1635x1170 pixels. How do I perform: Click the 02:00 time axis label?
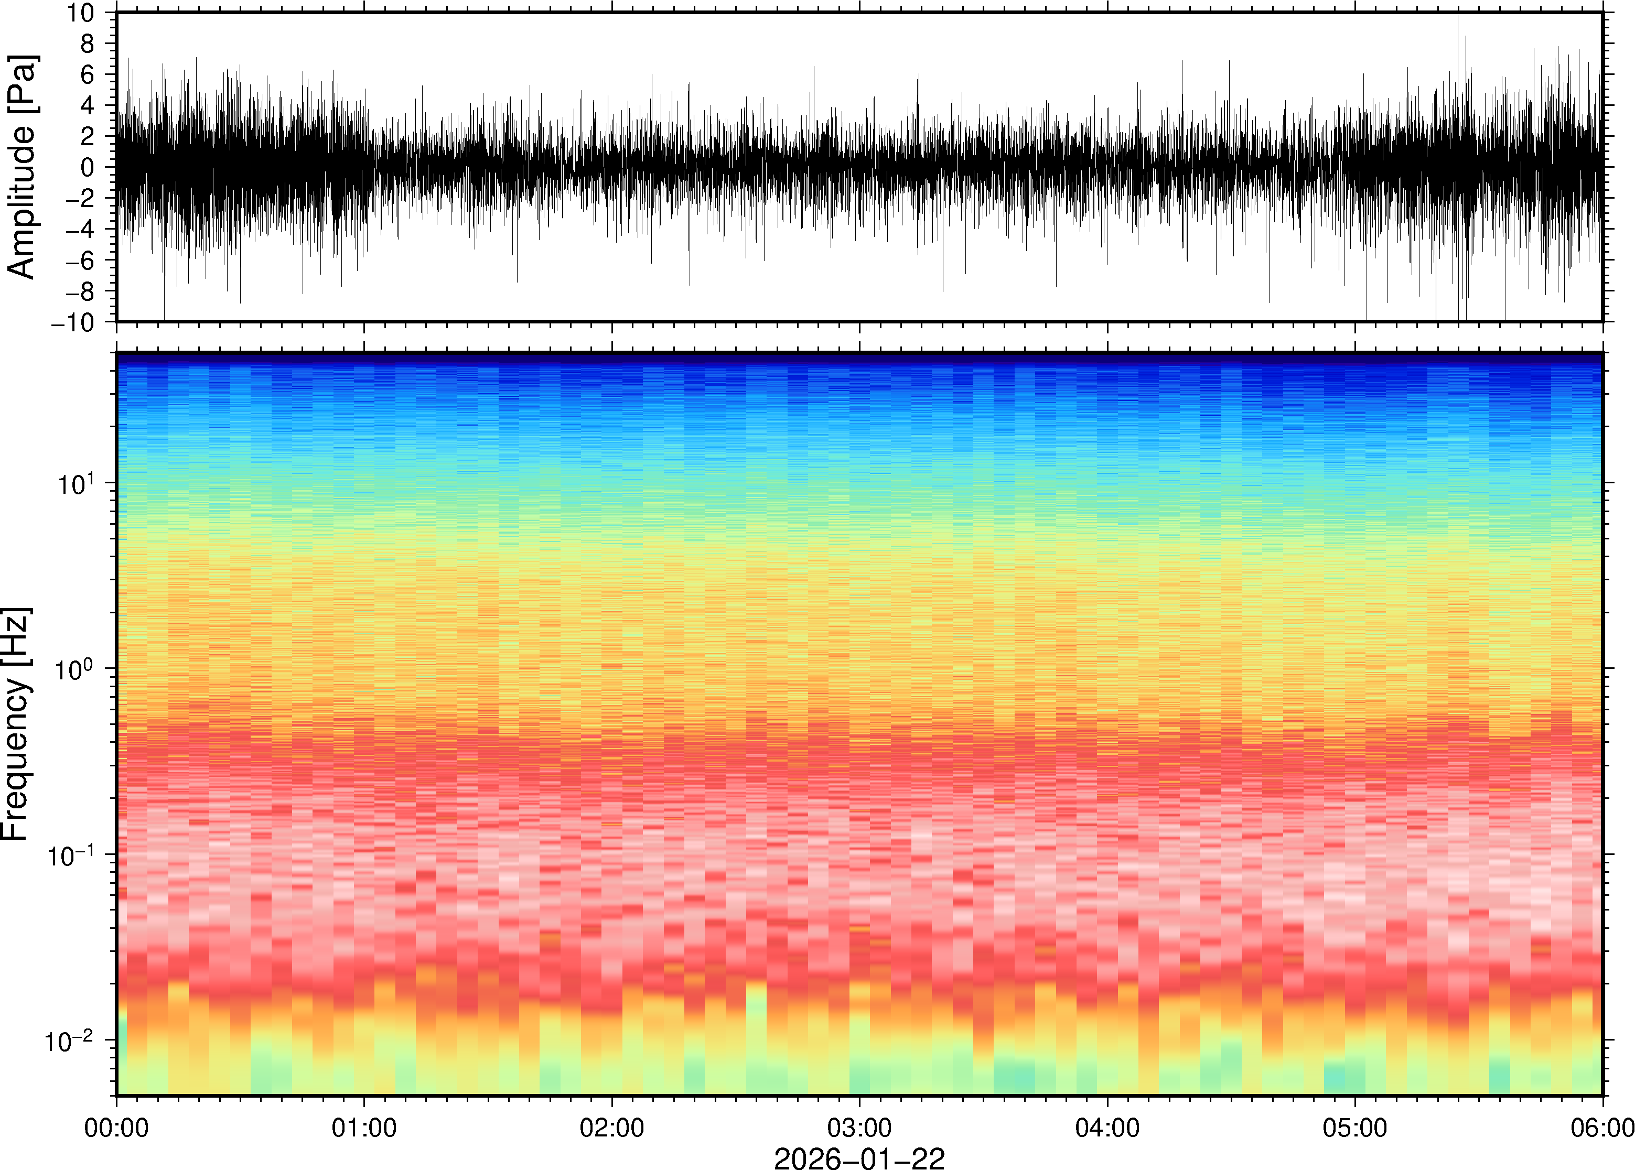[612, 1127]
